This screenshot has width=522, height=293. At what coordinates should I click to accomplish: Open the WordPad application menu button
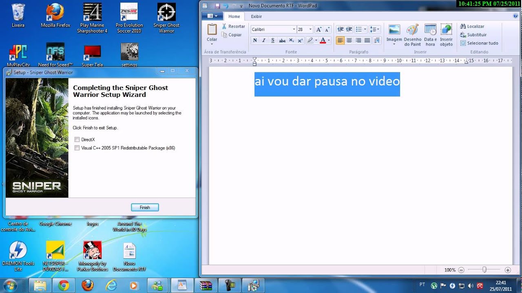(212, 16)
